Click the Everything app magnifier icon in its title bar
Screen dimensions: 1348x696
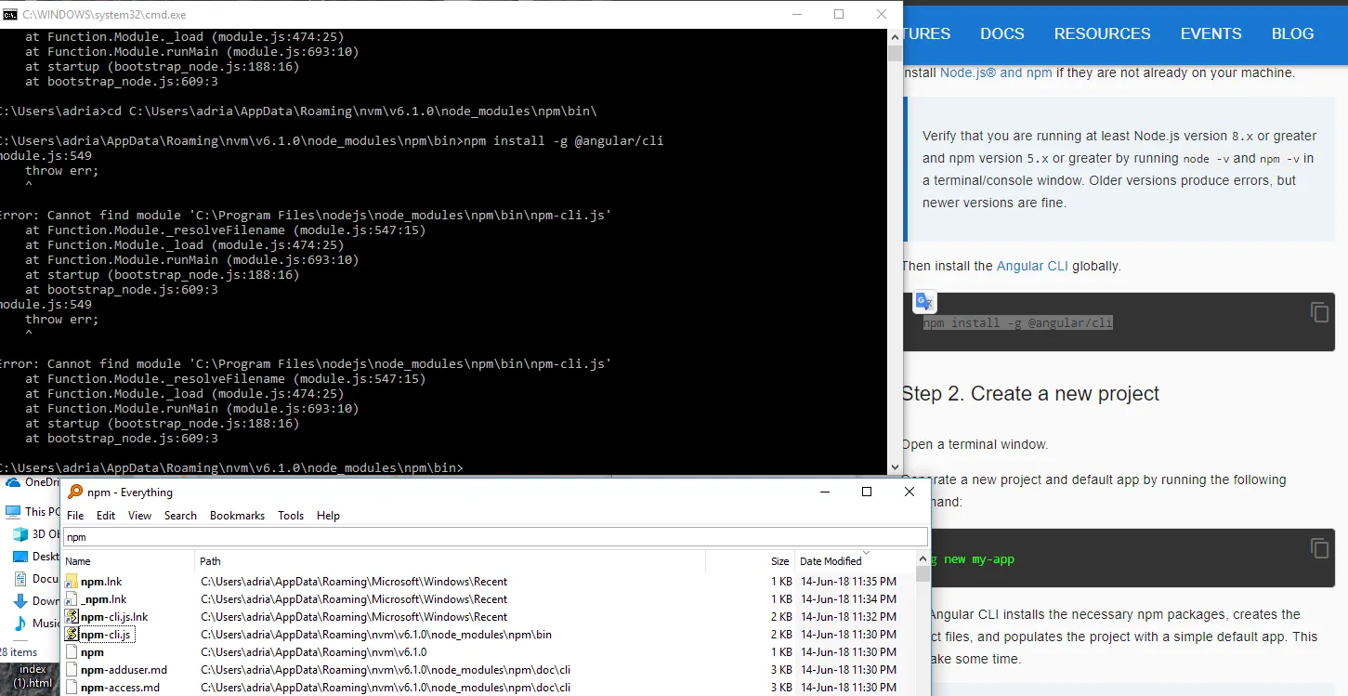75,492
